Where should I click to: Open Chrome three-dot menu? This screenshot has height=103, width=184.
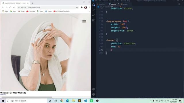point(89,7)
